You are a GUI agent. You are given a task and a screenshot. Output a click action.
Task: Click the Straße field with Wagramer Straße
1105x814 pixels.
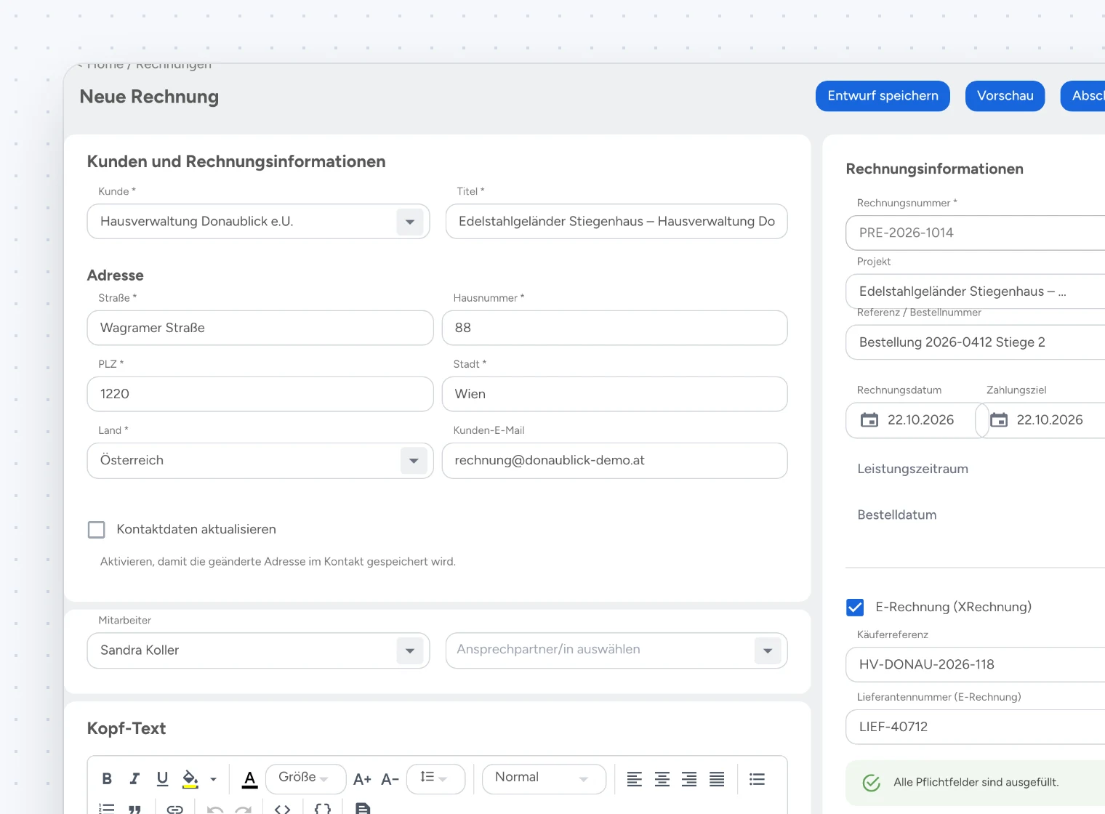pos(260,328)
